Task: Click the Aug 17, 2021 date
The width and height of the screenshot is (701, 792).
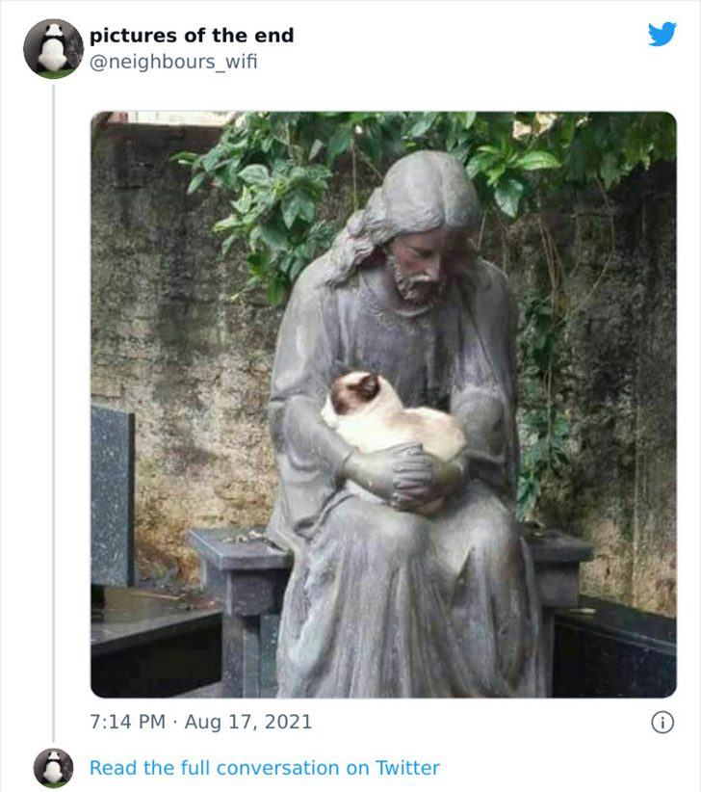Action: (248, 722)
